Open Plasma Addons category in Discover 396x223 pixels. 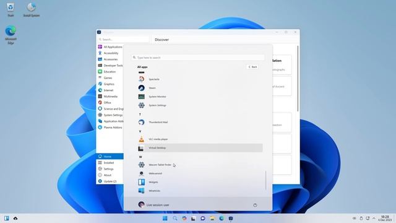(110, 128)
